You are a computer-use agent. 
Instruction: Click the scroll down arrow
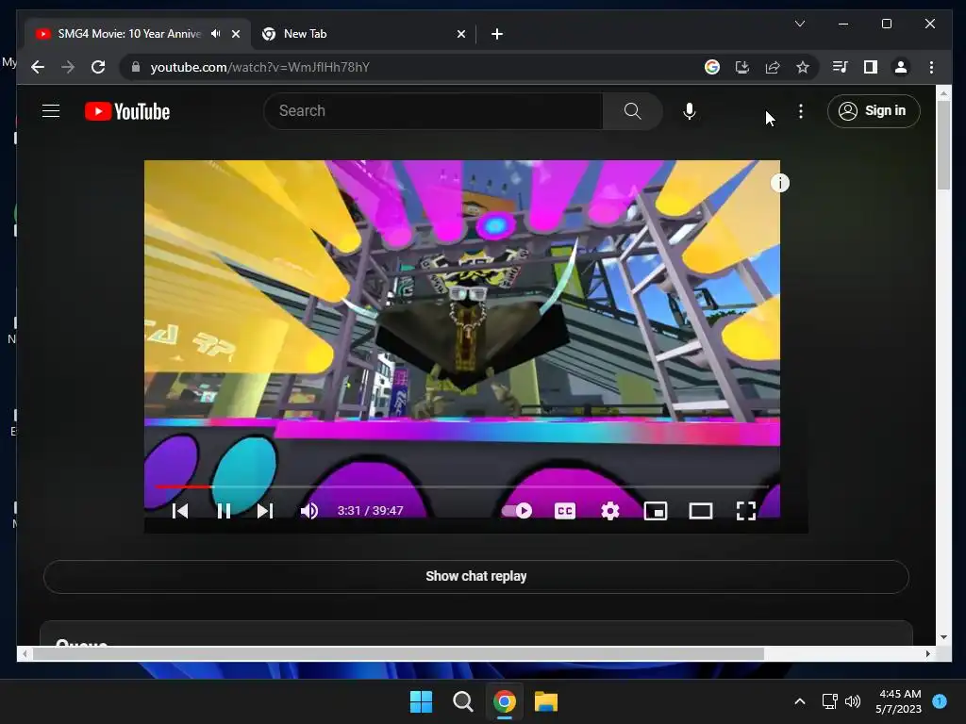[943, 637]
